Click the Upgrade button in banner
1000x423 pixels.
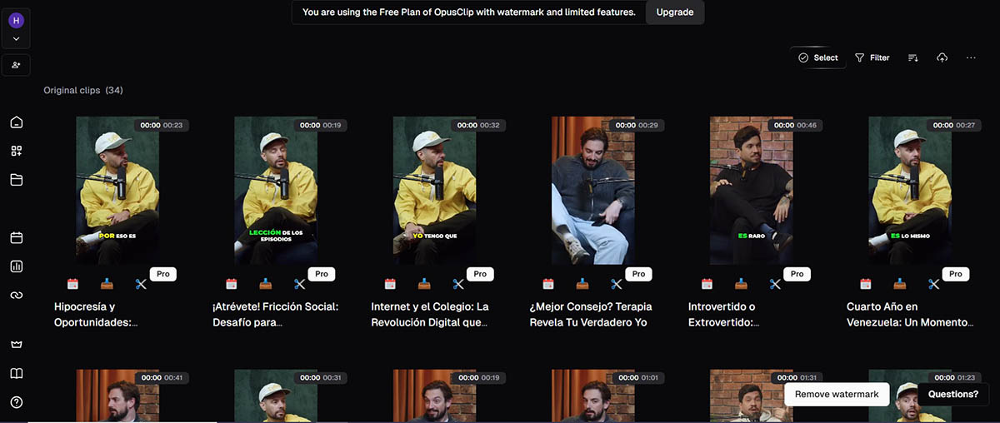pyautogui.click(x=674, y=12)
